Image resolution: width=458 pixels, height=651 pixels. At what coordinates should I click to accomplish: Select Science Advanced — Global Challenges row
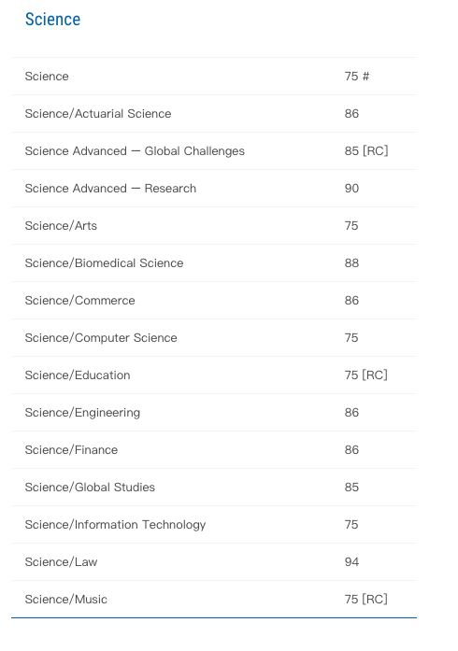[214, 151]
